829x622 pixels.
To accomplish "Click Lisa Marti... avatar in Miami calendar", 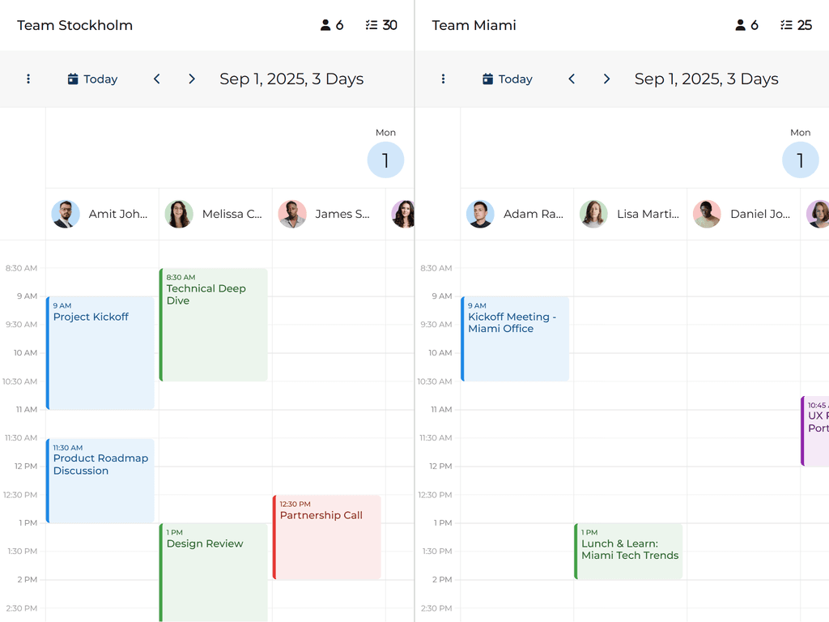I will pyautogui.click(x=593, y=215).
